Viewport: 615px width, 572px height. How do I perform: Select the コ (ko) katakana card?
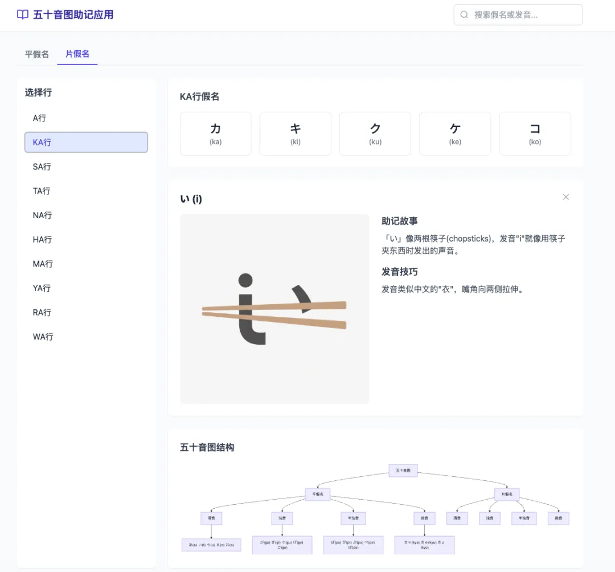(x=535, y=133)
